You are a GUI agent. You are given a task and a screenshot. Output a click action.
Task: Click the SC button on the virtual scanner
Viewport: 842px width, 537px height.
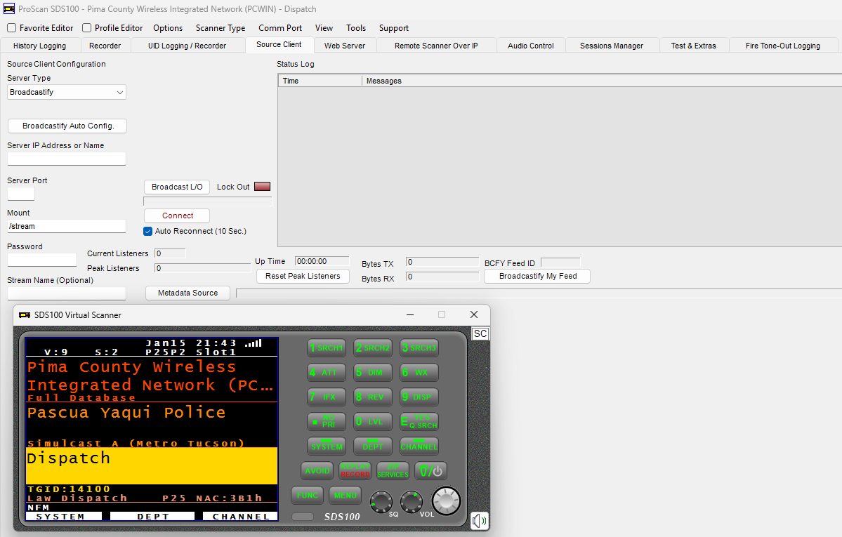(480, 333)
